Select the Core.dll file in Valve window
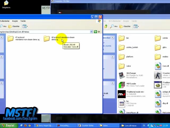 (x=158, y=66)
